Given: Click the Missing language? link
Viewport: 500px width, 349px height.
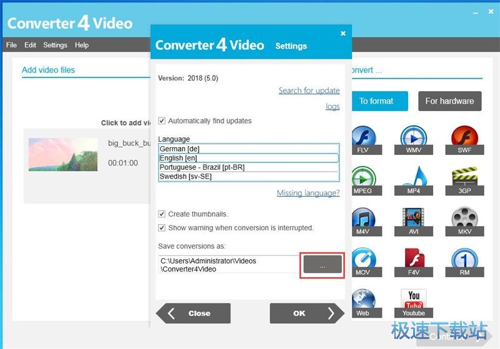Looking at the screenshot, I should pos(308,193).
